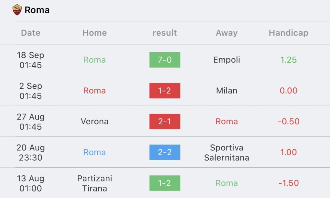This screenshot has height=198, width=330.
Task: Select the Home column header
Action: pyautogui.click(x=94, y=33)
